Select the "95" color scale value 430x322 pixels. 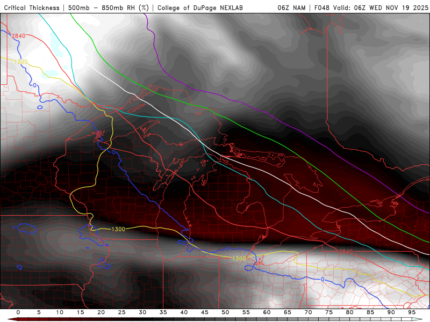click(412, 312)
